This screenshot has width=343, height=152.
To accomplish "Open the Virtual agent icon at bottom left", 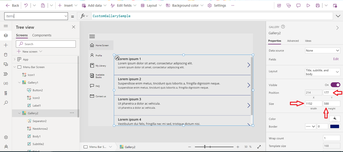I will [x=6, y=147].
